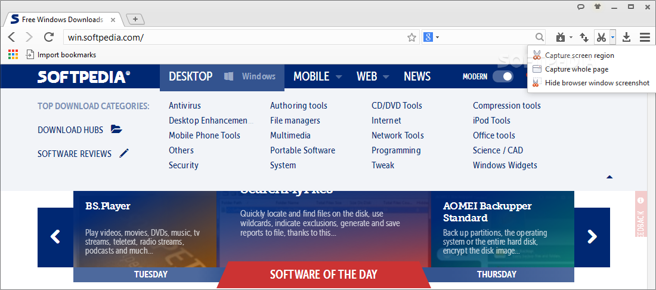Open the DESKTOP navigation tab

191,76
